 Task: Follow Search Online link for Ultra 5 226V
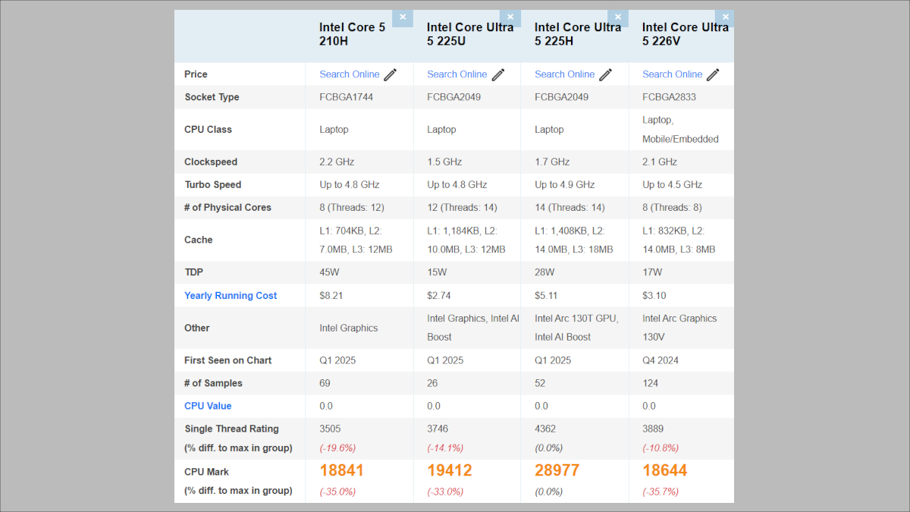pyautogui.click(x=673, y=74)
